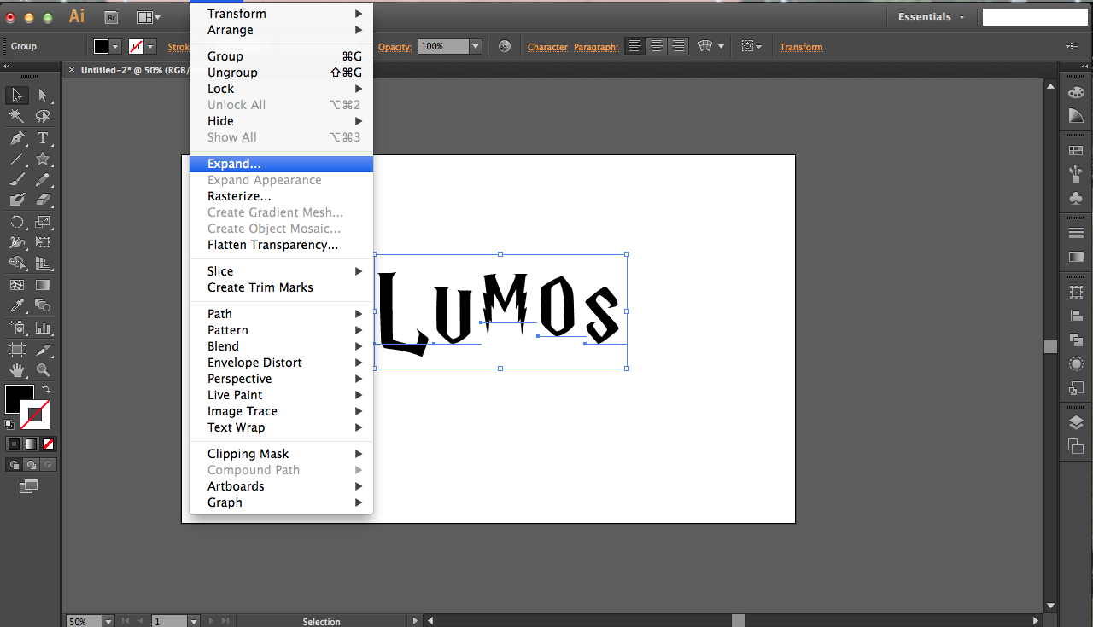
Task: Select the Artboard tool
Action: pos(17,349)
